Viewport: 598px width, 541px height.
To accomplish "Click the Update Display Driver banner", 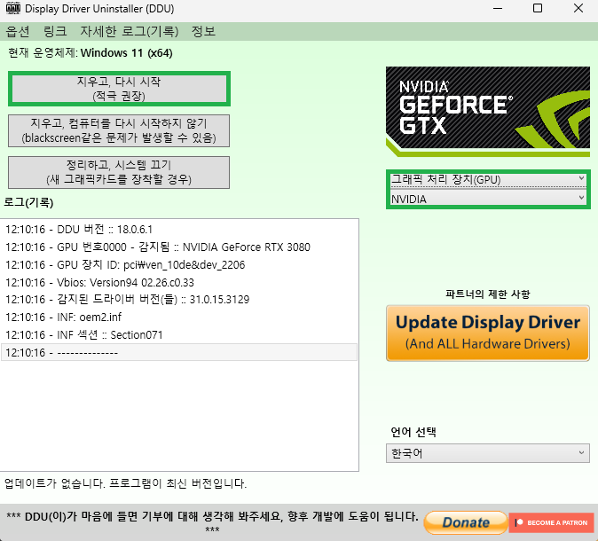I will tap(488, 333).
